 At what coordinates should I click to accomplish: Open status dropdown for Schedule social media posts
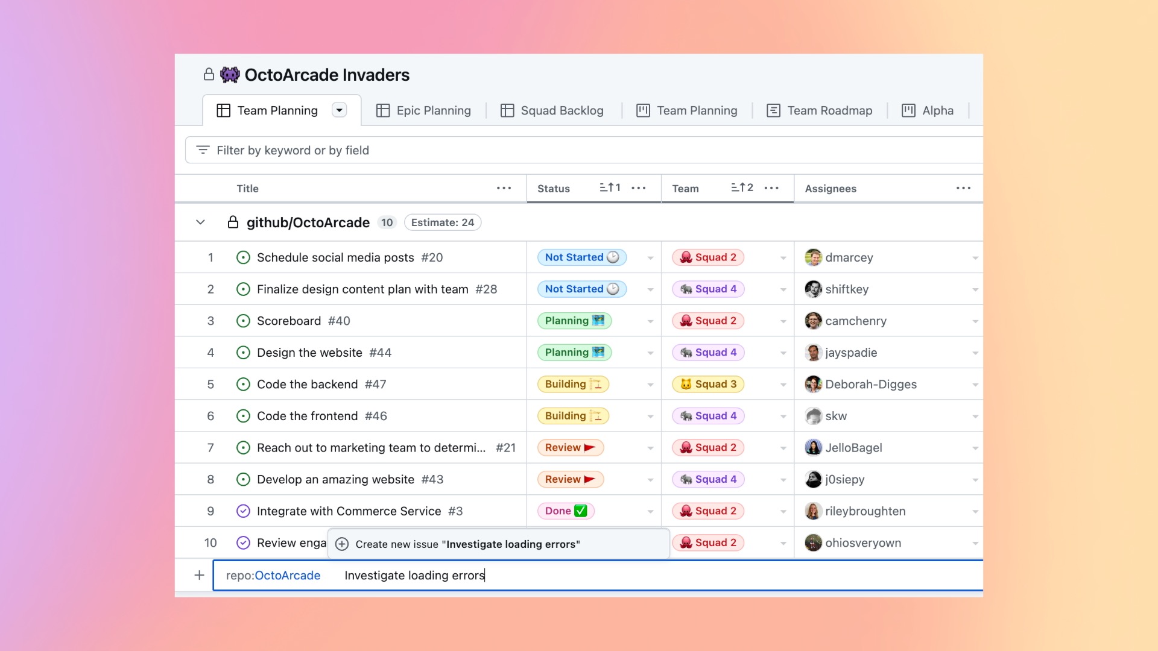click(650, 258)
